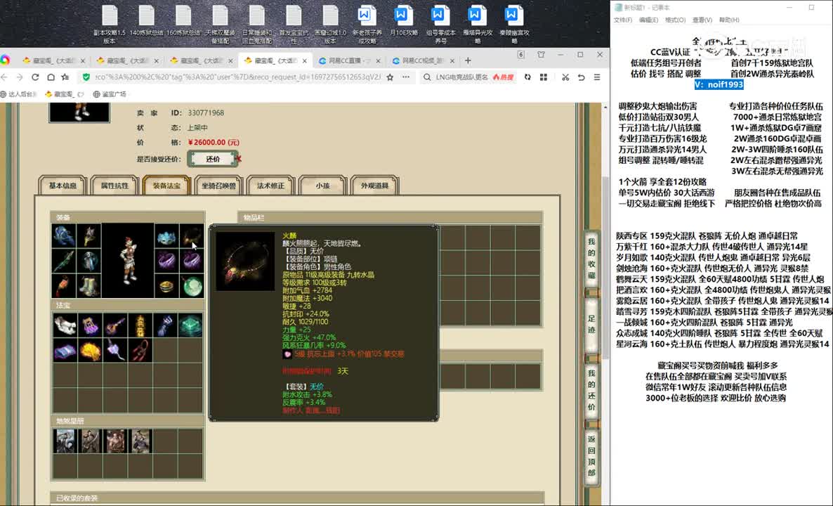Switch to the 网易CC直播 browser tab
Viewport: 833px width, 506px height.
(349, 60)
